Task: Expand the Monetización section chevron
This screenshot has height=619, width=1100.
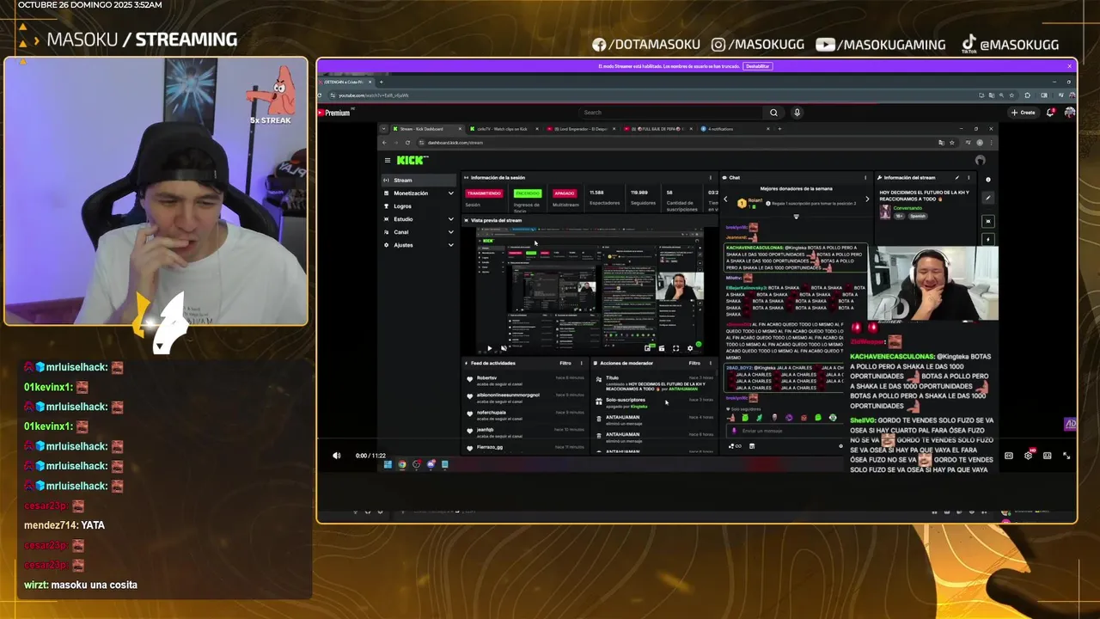Action: click(450, 193)
